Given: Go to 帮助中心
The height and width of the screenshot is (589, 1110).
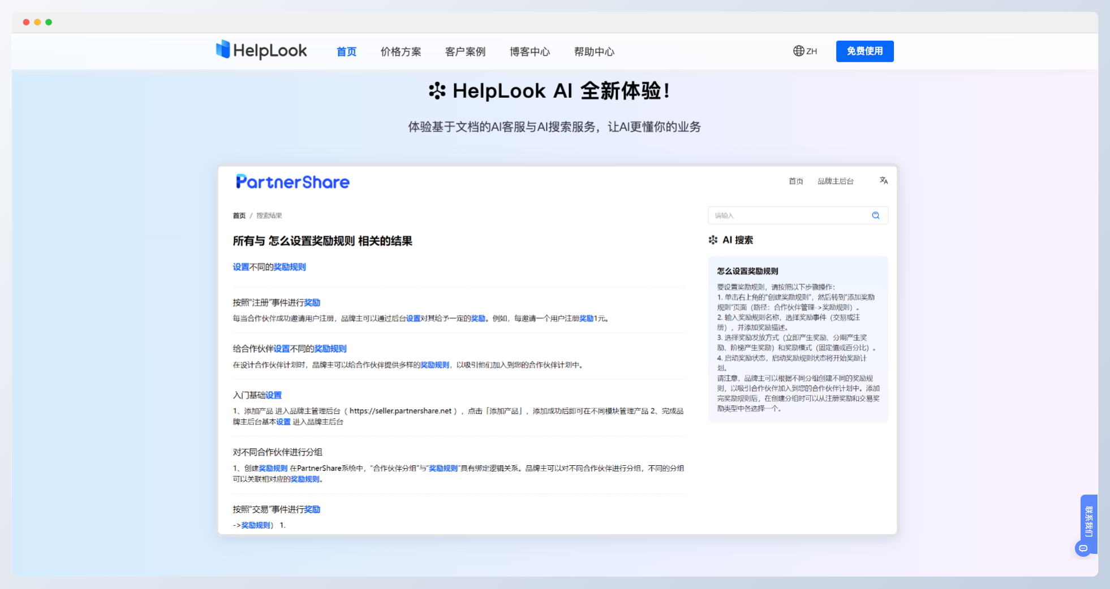Looking at the screenshot, I should click(x=594, y=51).
